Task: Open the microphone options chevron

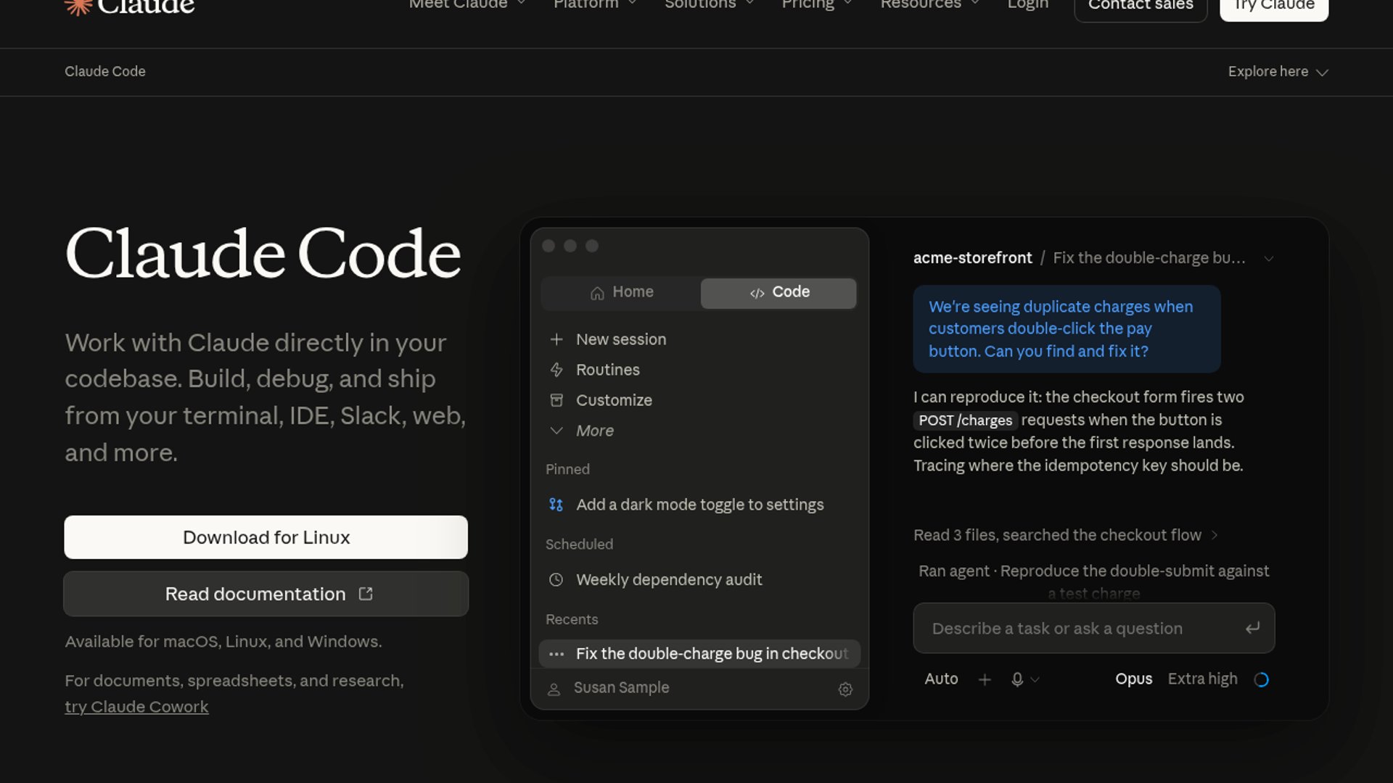Action: (x=1035, y=680)
